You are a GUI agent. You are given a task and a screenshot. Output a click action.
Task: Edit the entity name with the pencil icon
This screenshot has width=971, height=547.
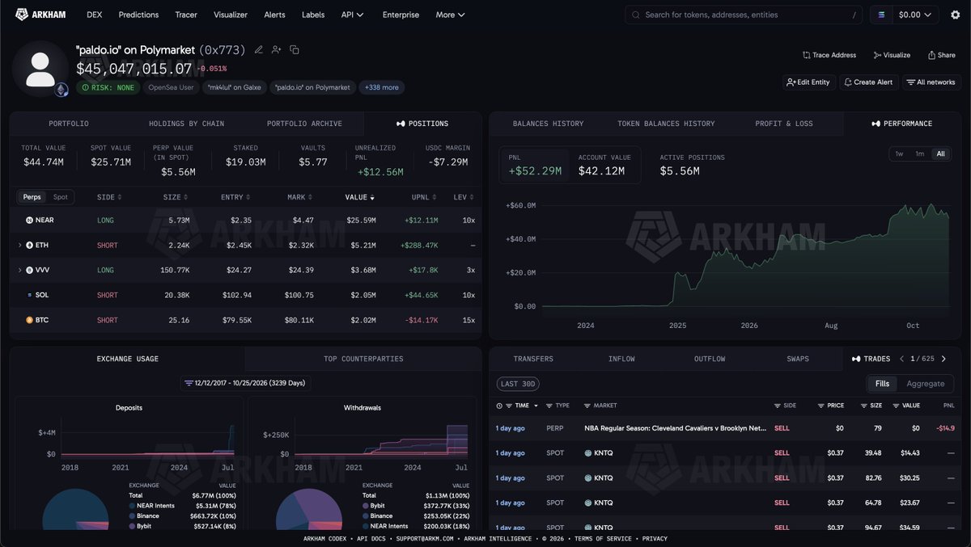(x=259, y=50)
